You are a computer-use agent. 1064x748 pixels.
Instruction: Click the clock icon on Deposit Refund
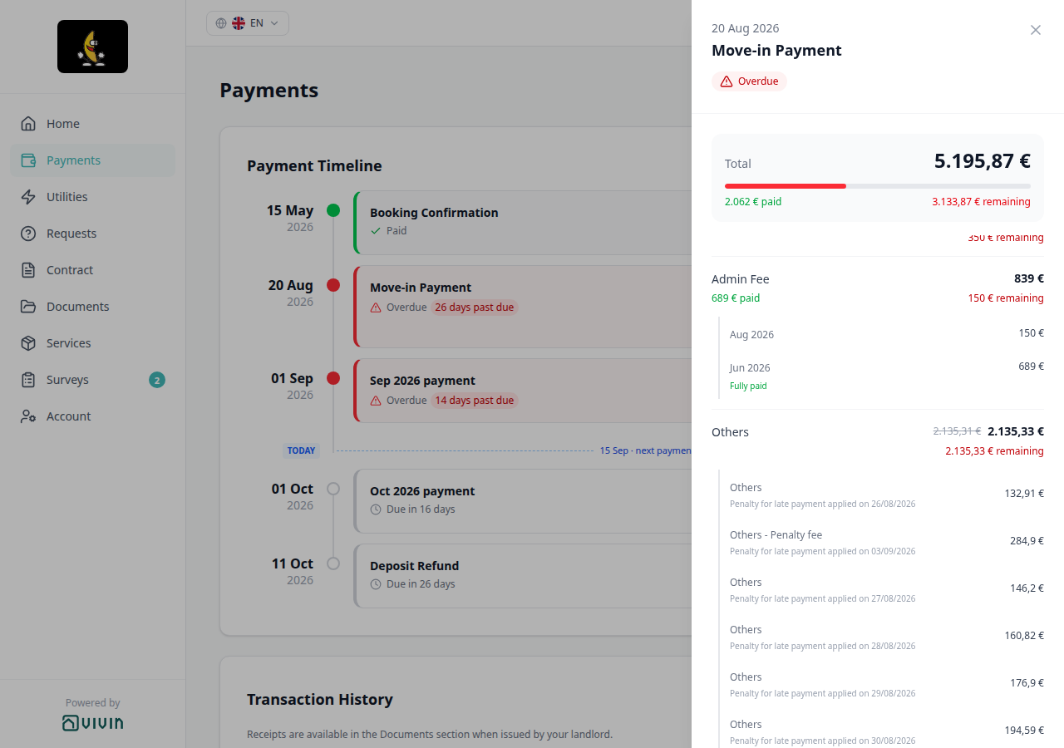click(x=376, y=584)
